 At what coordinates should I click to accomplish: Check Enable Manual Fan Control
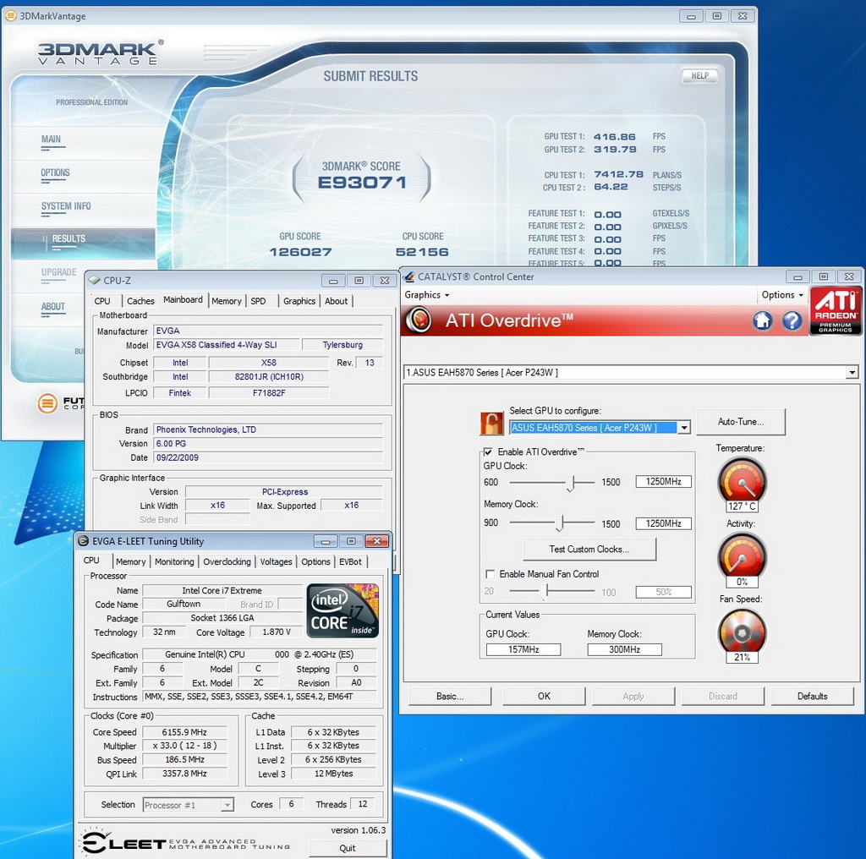tap(490, 574)
